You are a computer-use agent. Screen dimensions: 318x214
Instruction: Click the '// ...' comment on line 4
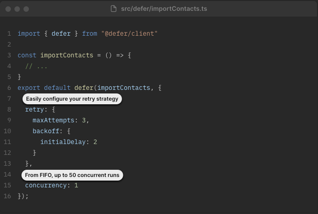click(x=36, y=66)
